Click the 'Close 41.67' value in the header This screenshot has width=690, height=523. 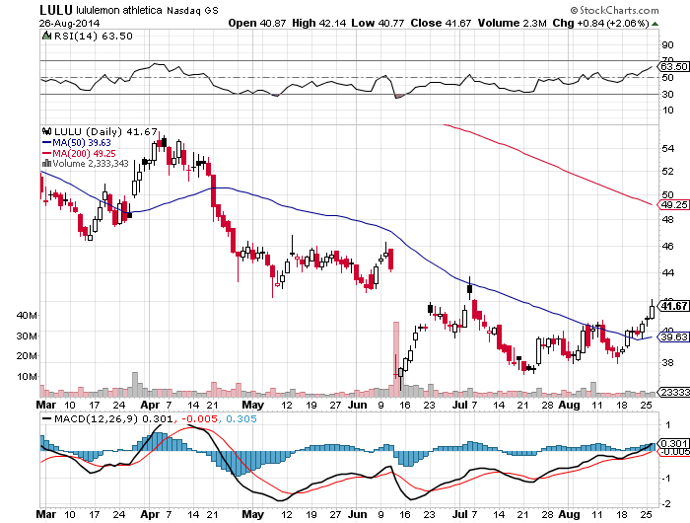pos(441,23)
